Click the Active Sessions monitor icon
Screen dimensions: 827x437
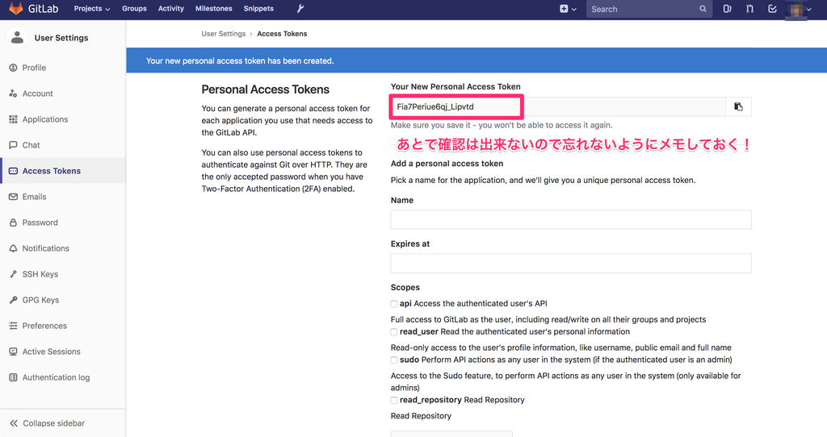point(13,352)
